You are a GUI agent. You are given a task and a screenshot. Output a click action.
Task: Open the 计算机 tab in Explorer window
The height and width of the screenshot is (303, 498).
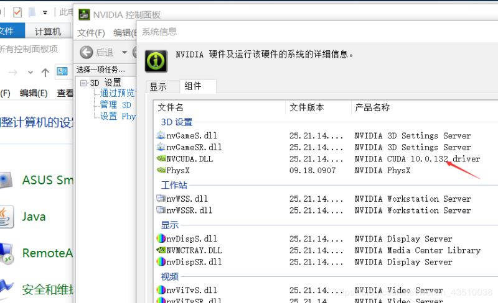(48, 32)
